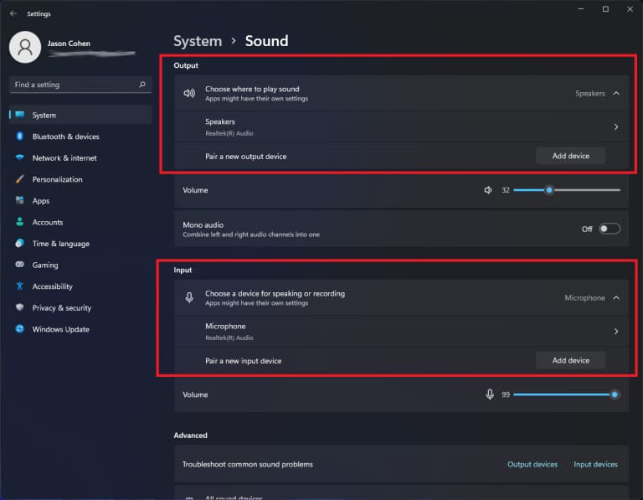Open Speakers device properties chevron
643x500 pixels.
616,127
